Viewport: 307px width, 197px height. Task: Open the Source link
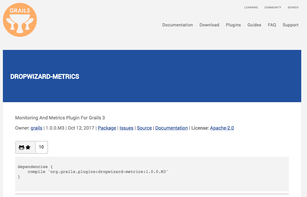[x=144, y=128]
